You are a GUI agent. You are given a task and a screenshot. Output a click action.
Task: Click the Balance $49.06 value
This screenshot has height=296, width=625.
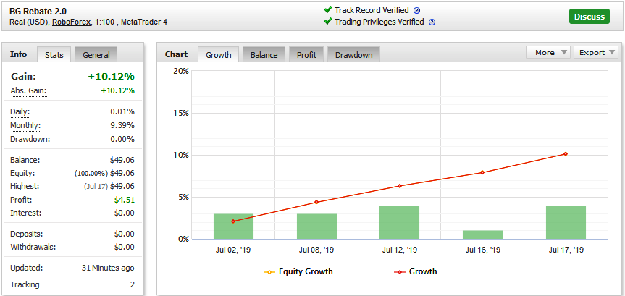tap(122, 160)
